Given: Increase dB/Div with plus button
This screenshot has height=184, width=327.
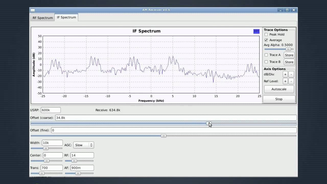Looking at the screenshot, I should [285, 74].
